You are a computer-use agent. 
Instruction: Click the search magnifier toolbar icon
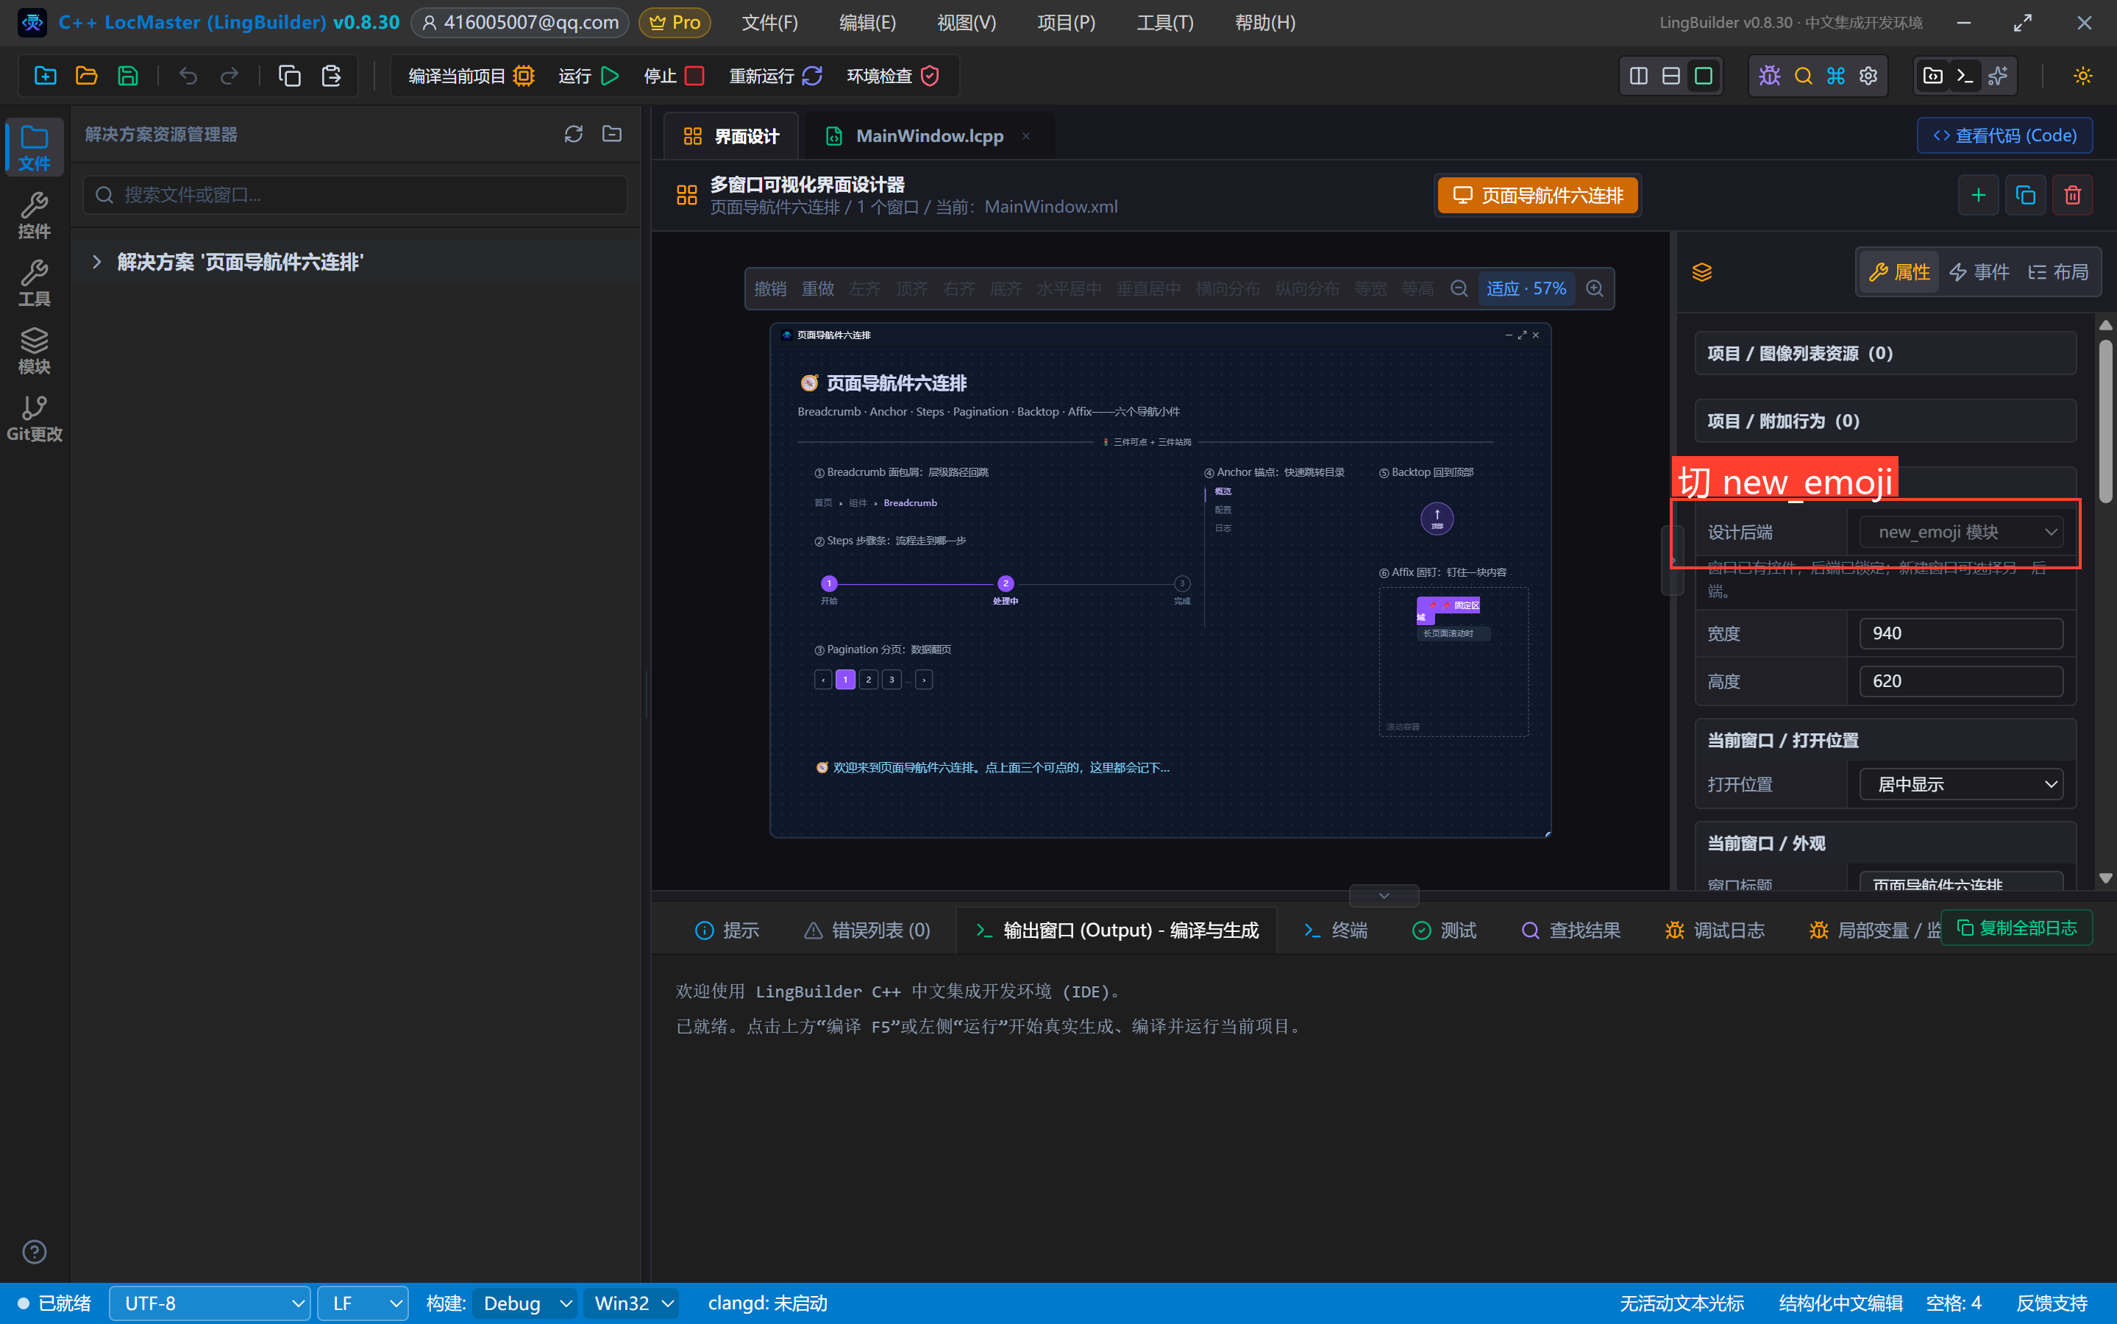(x=1803, y=76)
